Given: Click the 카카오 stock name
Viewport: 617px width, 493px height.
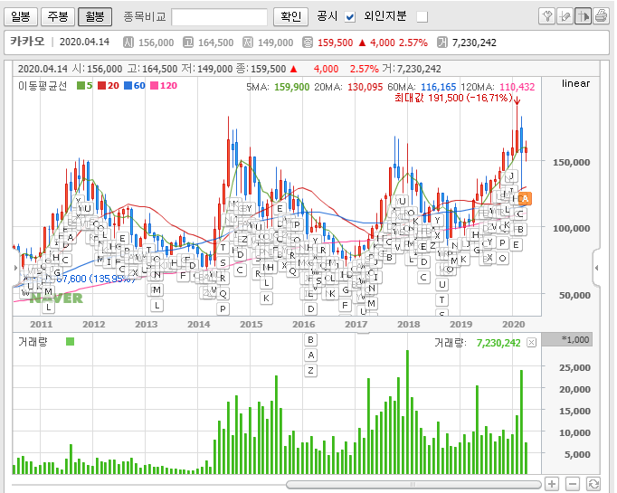Looking at the screenshot, I should click(27, 42).
